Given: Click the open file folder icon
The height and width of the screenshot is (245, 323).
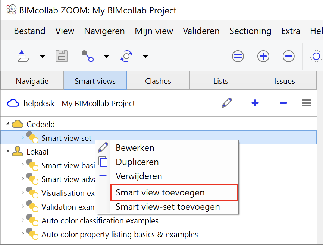Looking at the screenshot, I should point(23,56).
